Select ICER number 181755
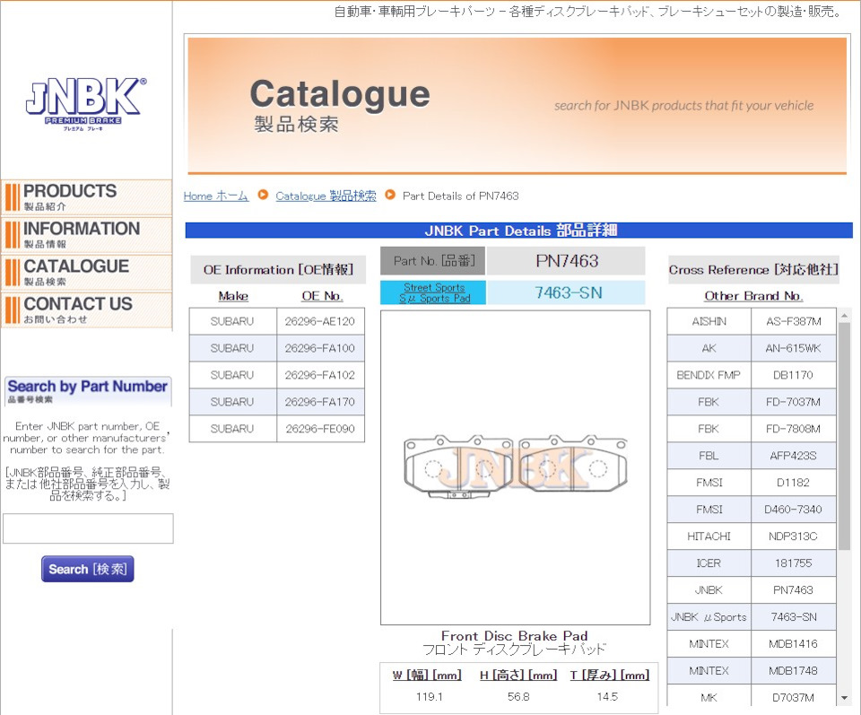Image resolution: width=861 pixels, height=715 pixels. pyautogui.click(x=794, y=563)
